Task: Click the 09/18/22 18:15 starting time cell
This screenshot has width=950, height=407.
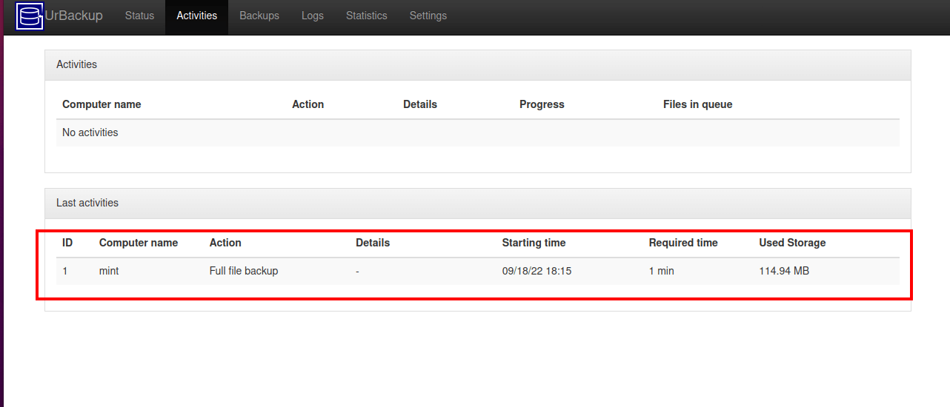Action: click(x=537, y=271)
